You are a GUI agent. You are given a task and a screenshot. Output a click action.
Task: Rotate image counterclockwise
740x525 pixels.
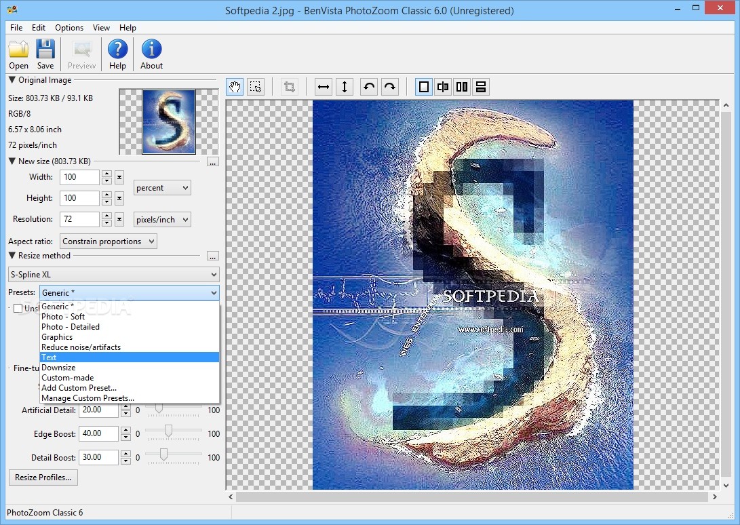coord(368,87)
